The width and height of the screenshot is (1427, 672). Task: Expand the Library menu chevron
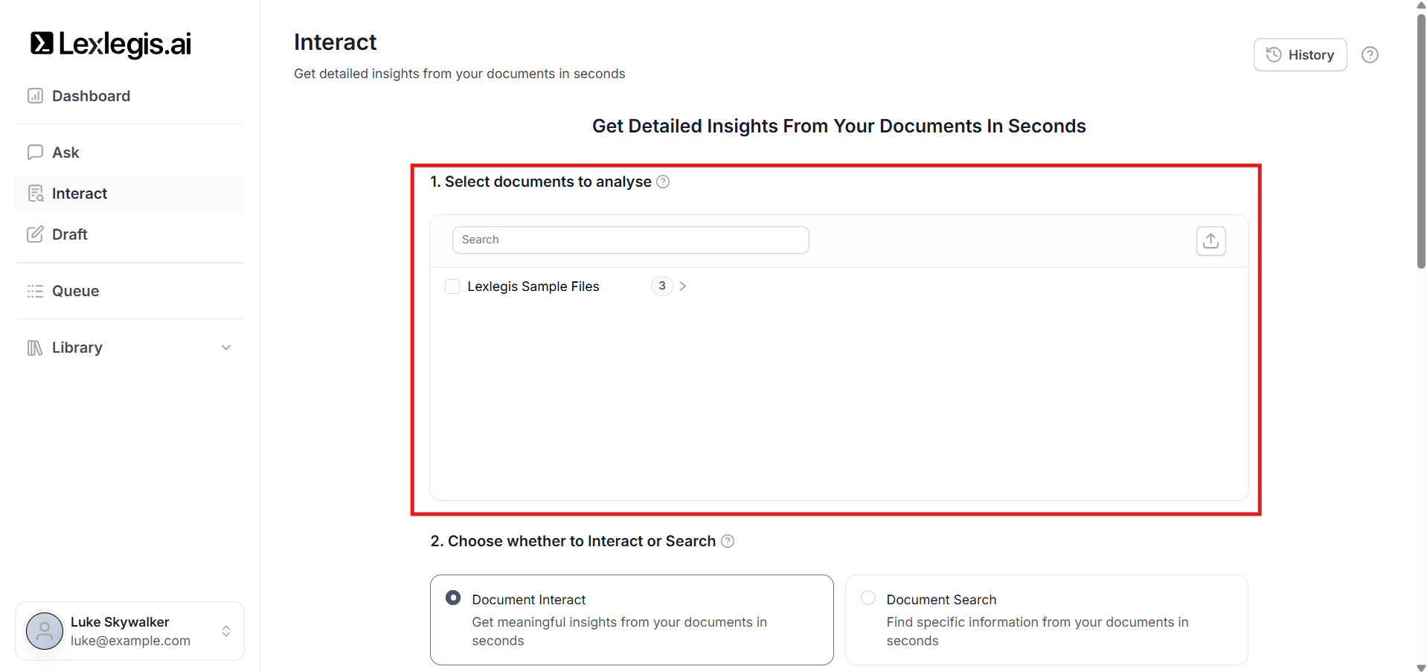(x=226, y=348)
